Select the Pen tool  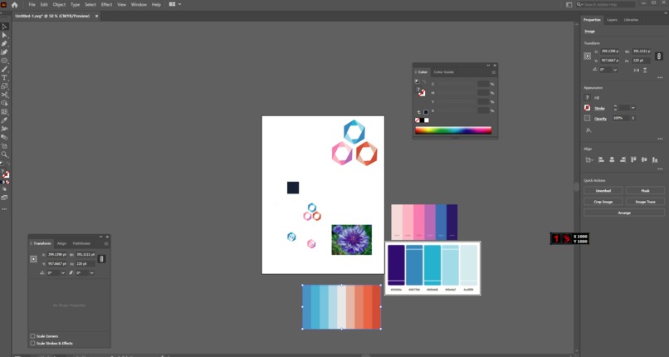pos(5,43)
